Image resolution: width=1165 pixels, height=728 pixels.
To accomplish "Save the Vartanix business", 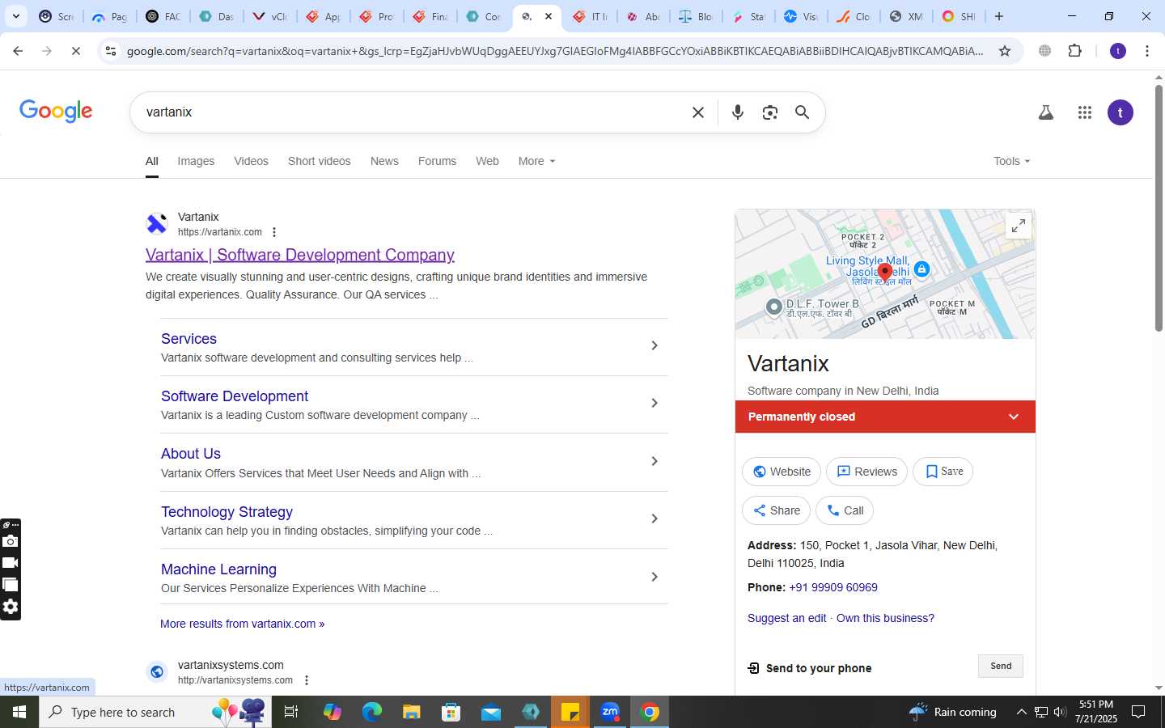I will pyautogui.click(x=943, y=472).
